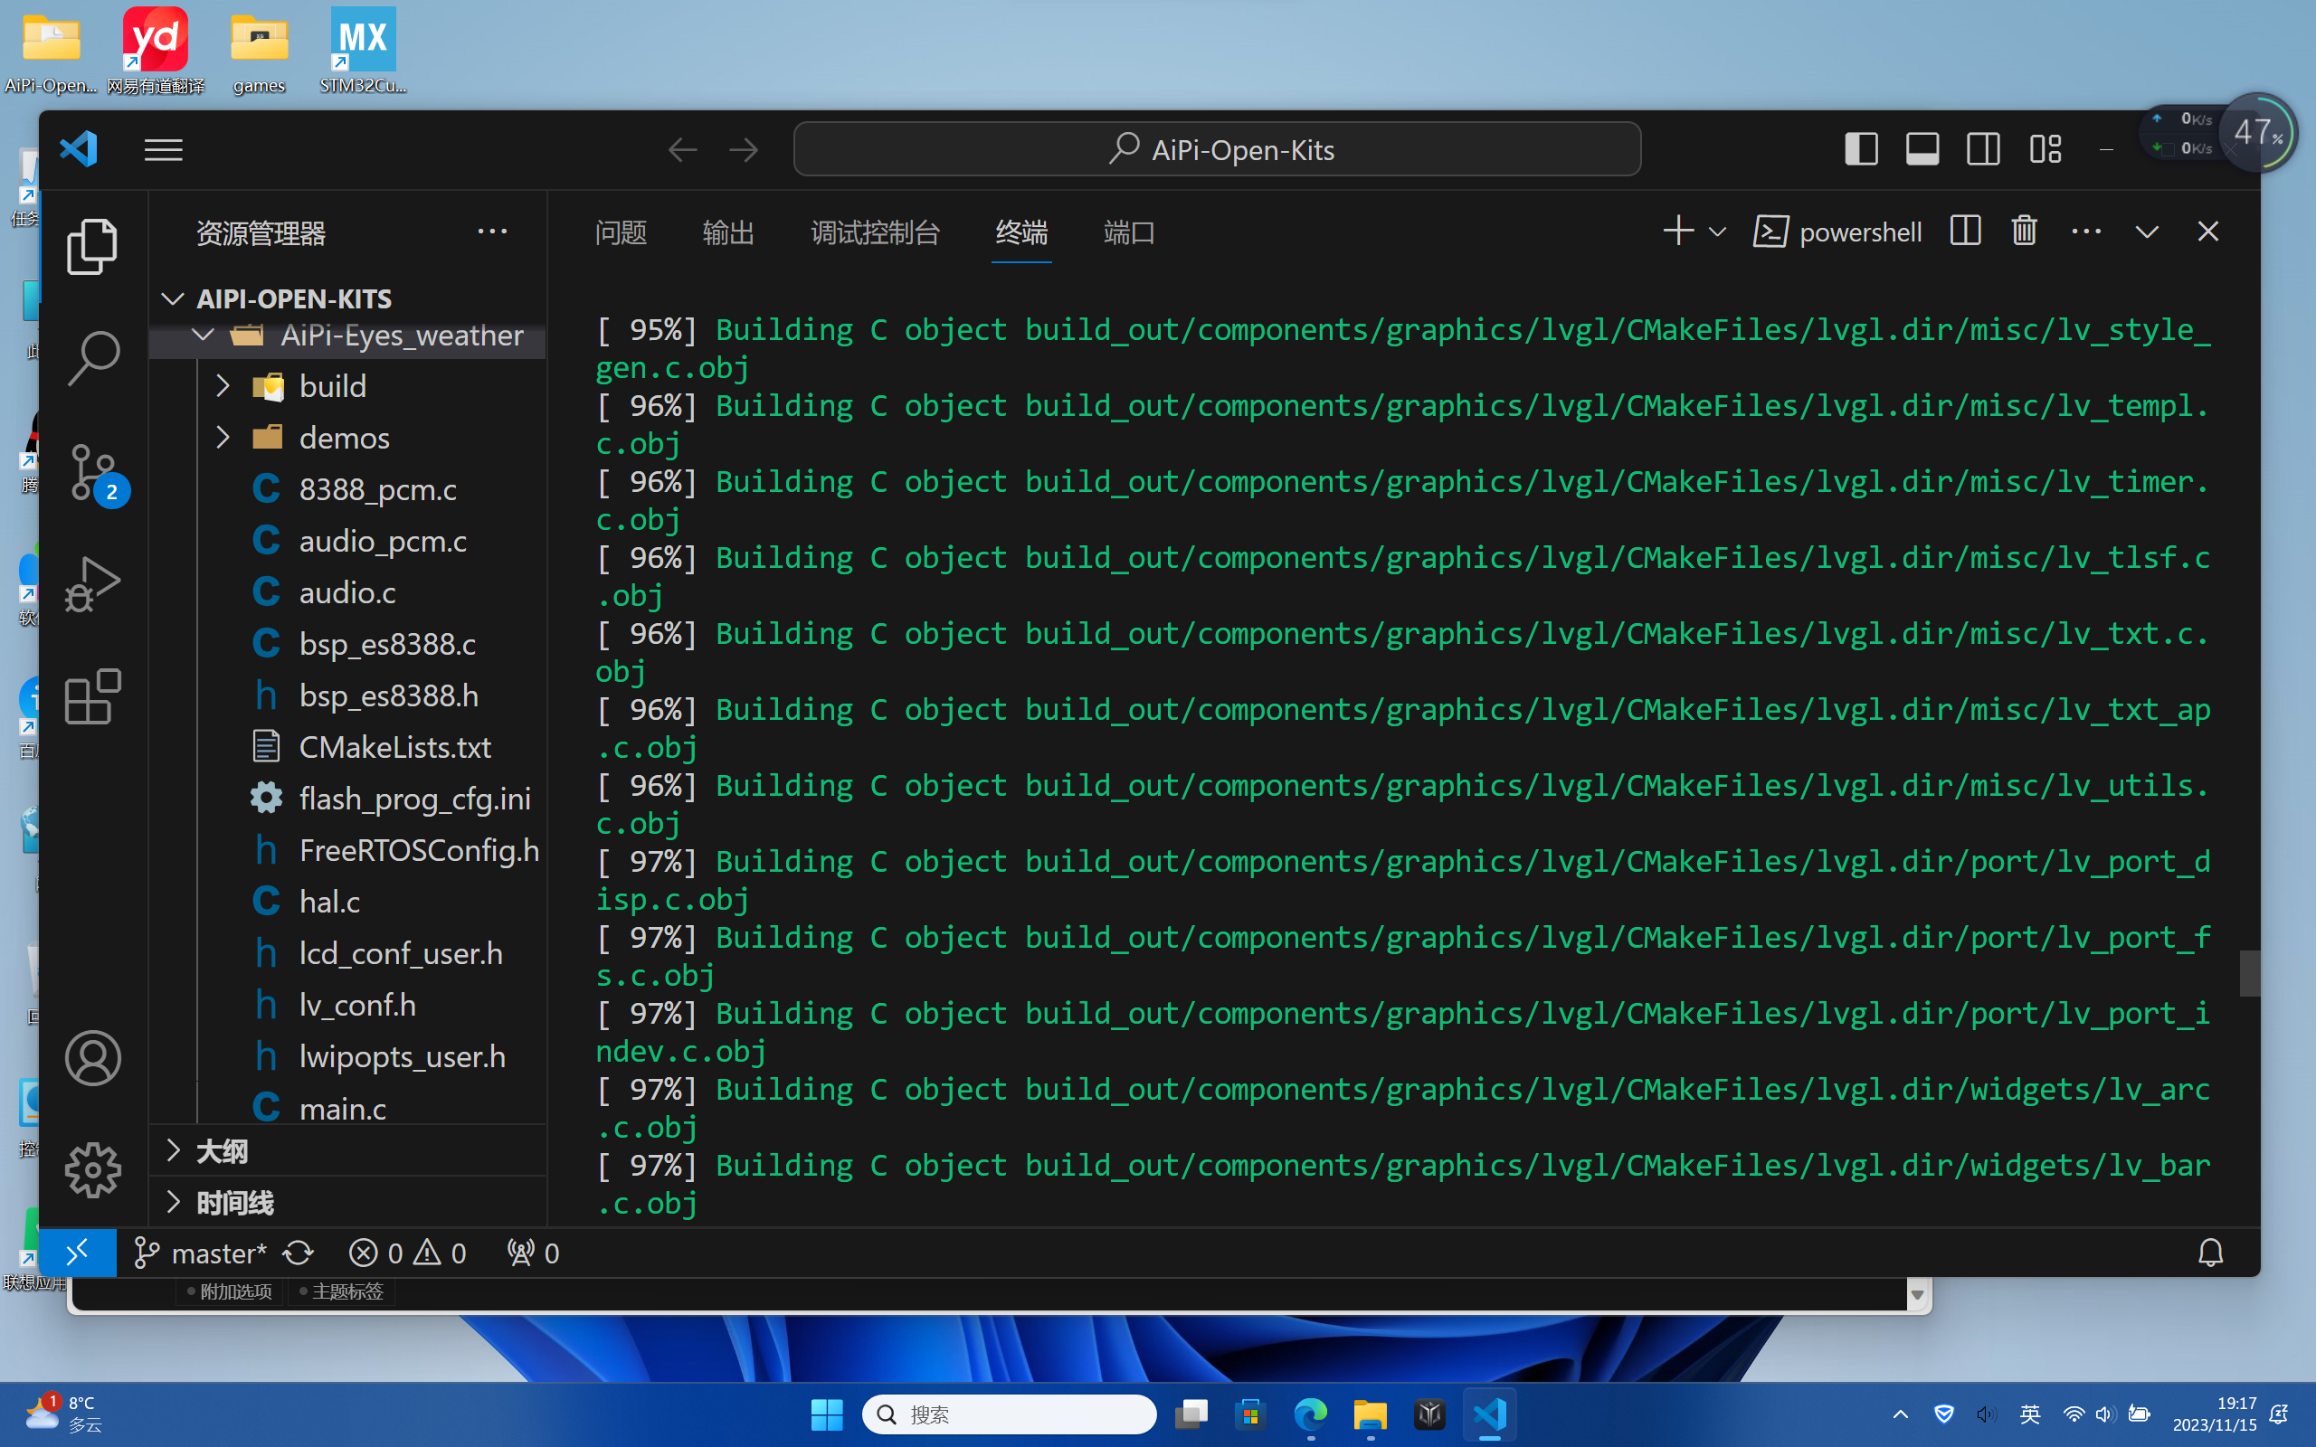Open Microsoft Store from the taskbar
2316x1447 pixels.
point(1250,1414)
